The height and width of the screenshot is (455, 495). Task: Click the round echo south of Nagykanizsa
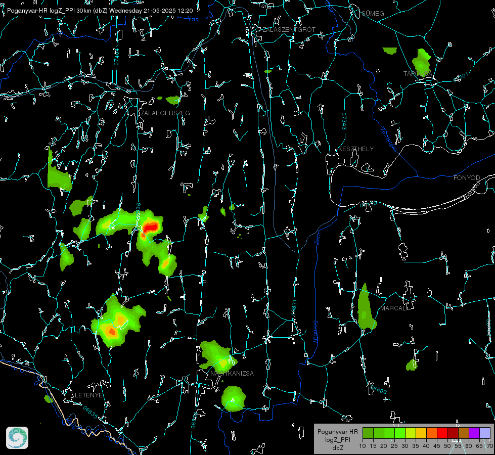[233, 398]
